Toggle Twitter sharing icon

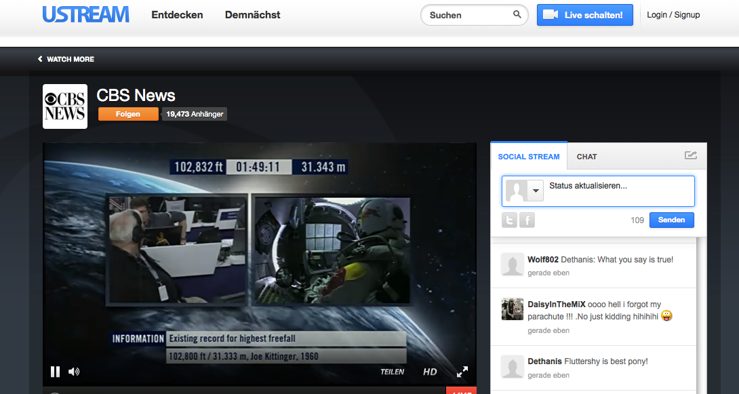[509, 220]
